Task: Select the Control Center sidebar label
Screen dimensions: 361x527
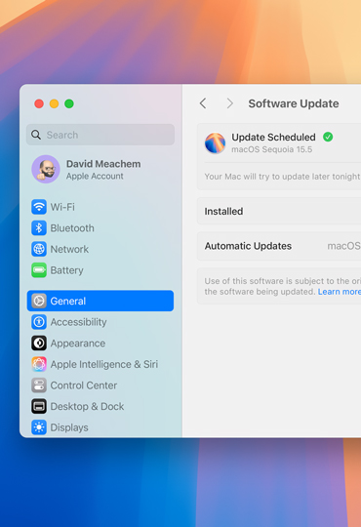Action: [x=84, y=385]
